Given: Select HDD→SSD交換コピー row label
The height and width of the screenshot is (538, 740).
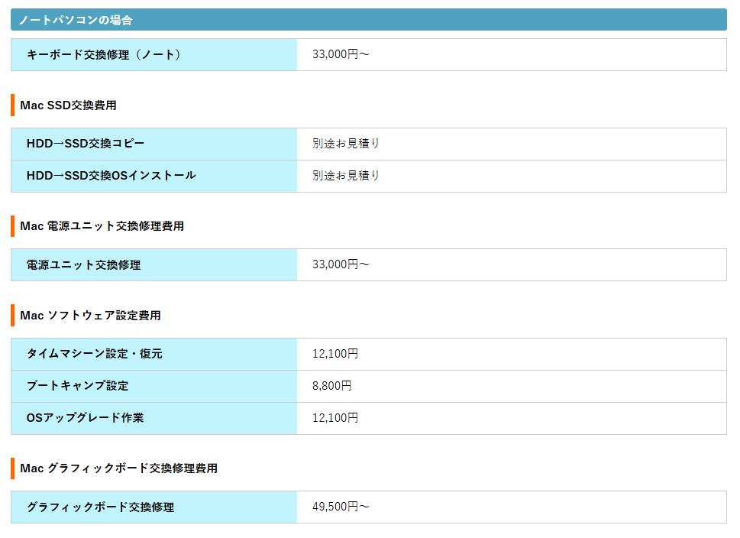Looking at the screenshot, I should click(x=86, y=144).
